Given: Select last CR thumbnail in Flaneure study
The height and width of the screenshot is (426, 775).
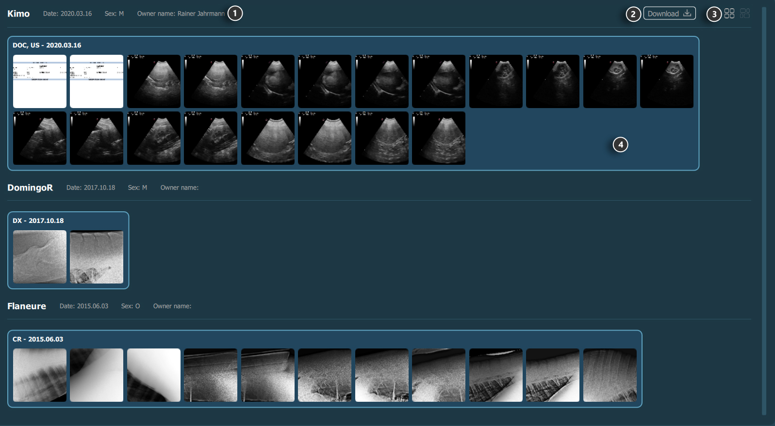Looking at the screenshot, I should coord(610,375).
